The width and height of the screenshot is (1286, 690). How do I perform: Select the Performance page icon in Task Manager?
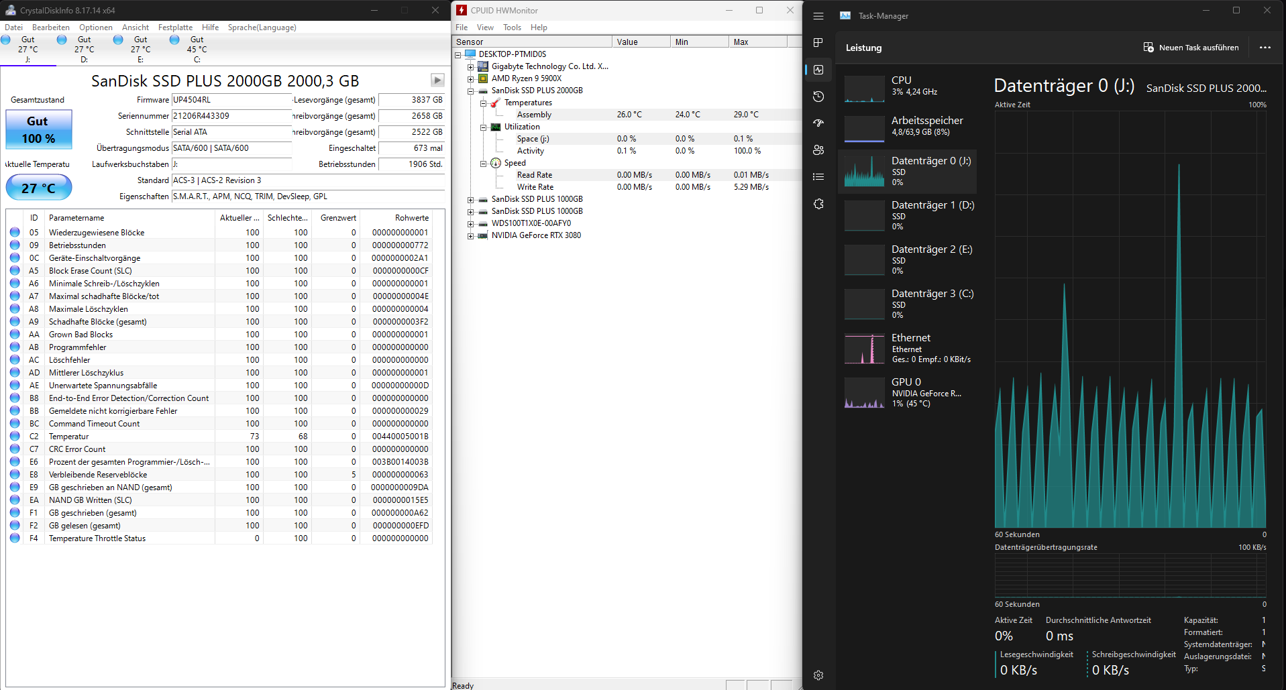click(818, 70)
